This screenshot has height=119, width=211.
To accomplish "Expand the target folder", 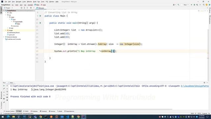I will pos(6,30).
